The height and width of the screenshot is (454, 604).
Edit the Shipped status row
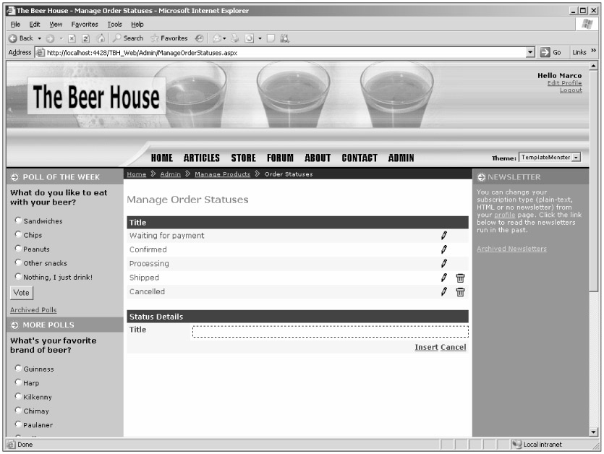click(444, 278)
